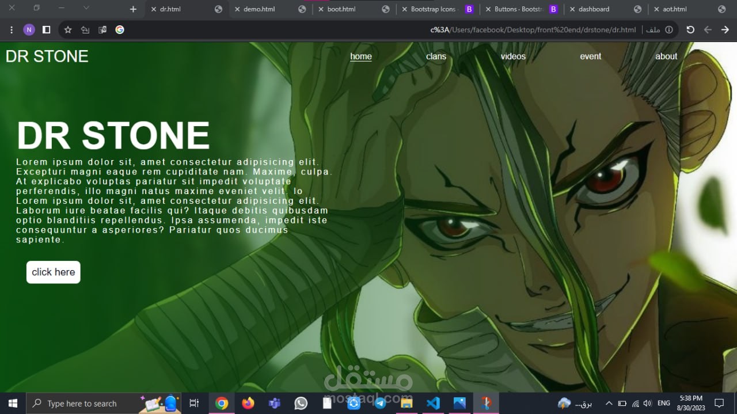The height and width of the screenshot is (414, 737).
Task: Click the event navigation link
Action: 590,56
